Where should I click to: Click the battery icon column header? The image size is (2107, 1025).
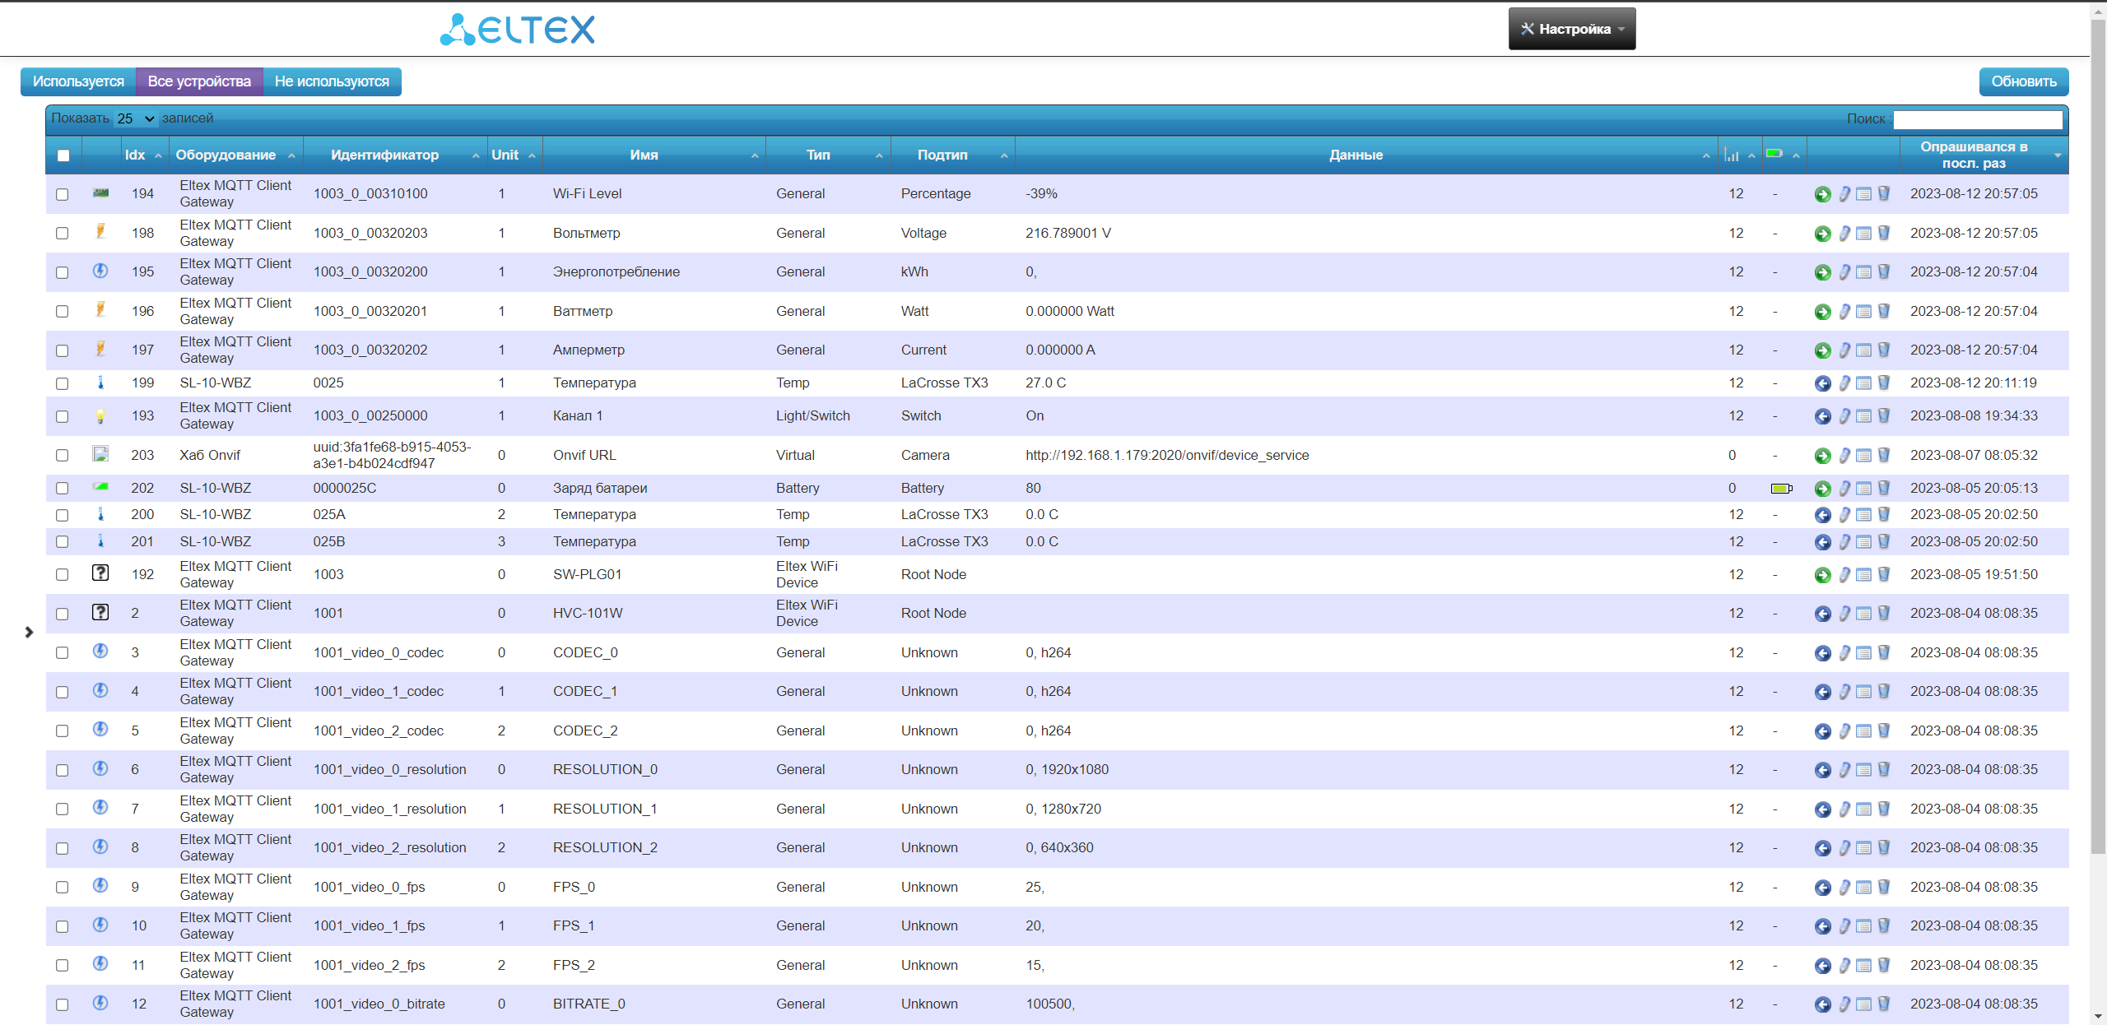pyautogui.click(x=1774, y=155)
